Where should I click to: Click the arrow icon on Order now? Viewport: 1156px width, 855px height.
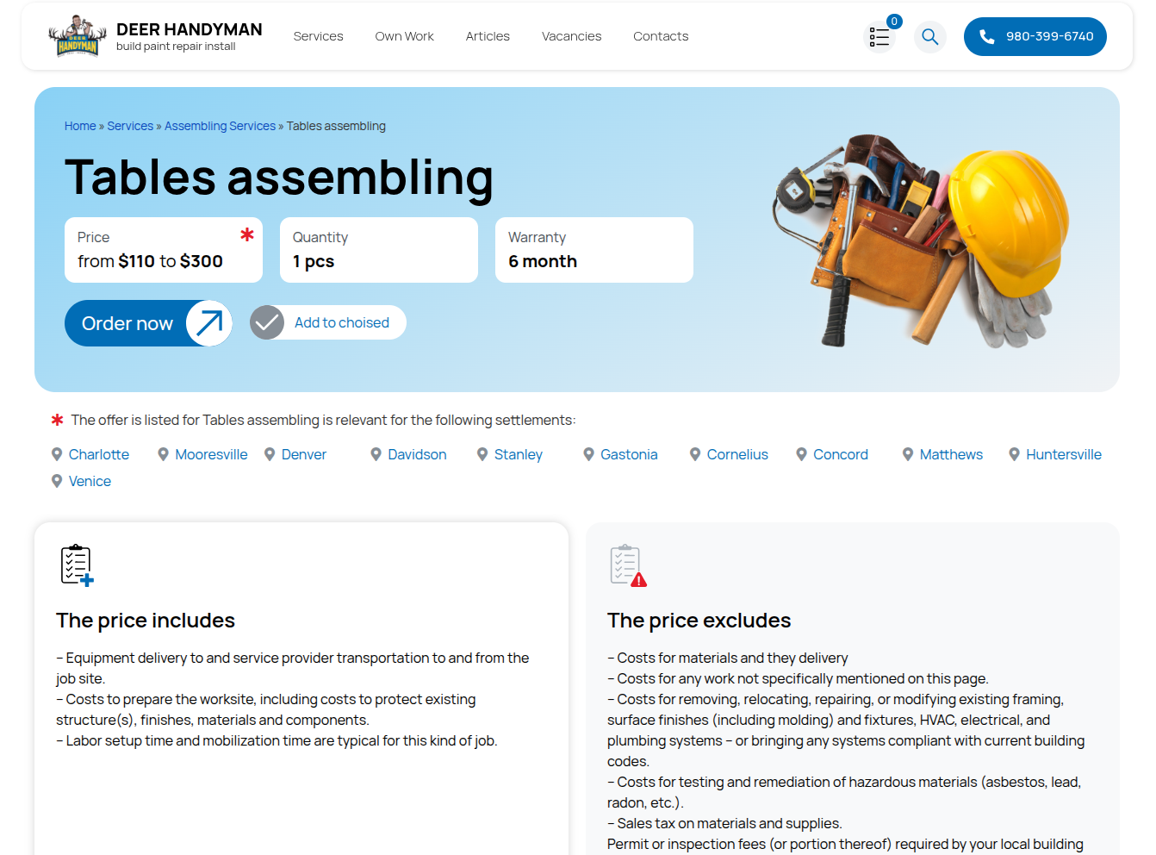tap(208, 323)
